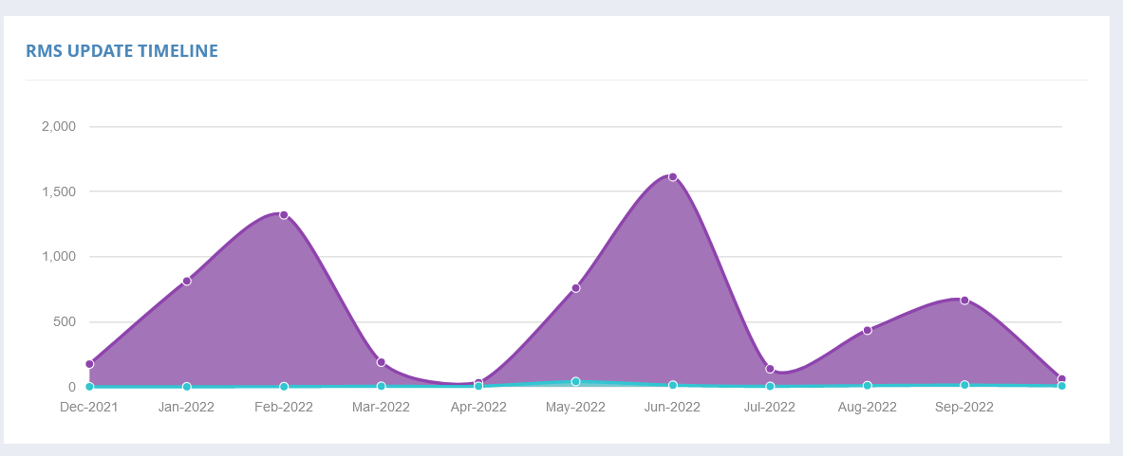Click the teal data point for May-2022
This screenshot has height=456, width=1123.
[575, 381]
